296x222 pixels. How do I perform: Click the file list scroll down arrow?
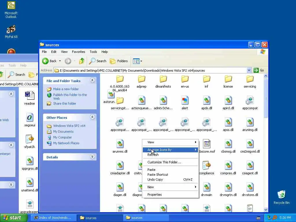266,210
